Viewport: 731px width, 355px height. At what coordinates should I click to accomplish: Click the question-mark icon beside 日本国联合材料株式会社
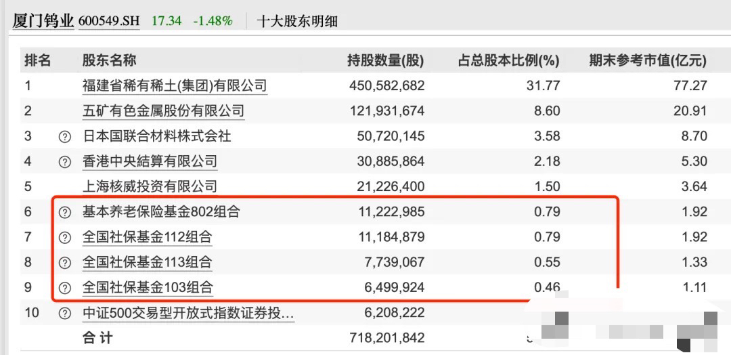(65, 137)
